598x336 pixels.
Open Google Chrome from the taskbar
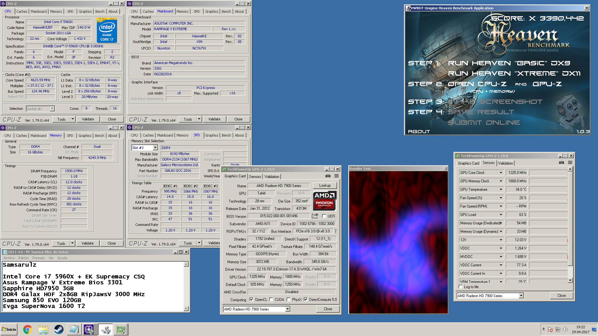[27, 329]
